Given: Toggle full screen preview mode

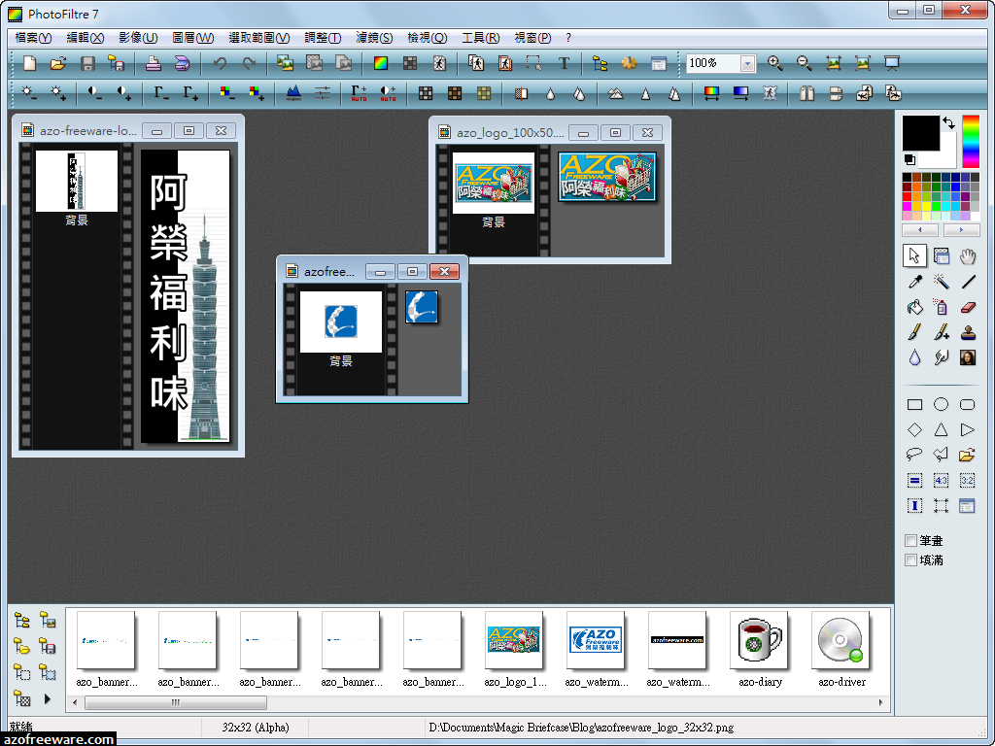Looking at the screenshot, I should pyautogui.click(x=891, y=61).
